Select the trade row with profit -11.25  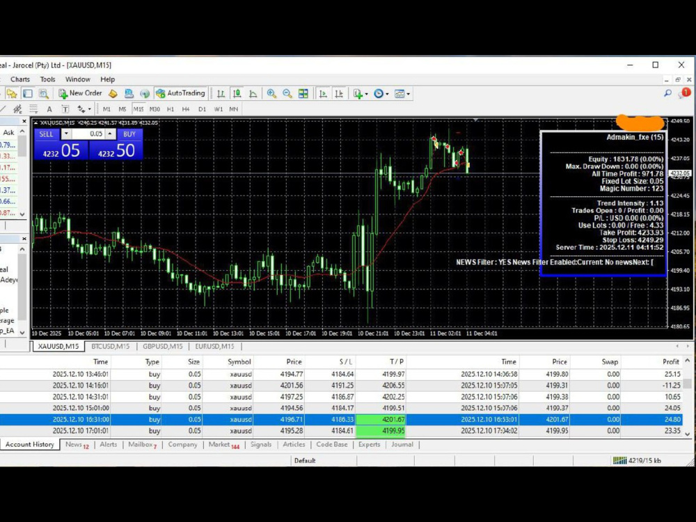tap(341, 386)
